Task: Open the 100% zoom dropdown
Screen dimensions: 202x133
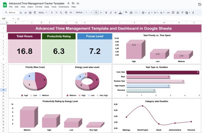Action: click(x=43, y=13)
